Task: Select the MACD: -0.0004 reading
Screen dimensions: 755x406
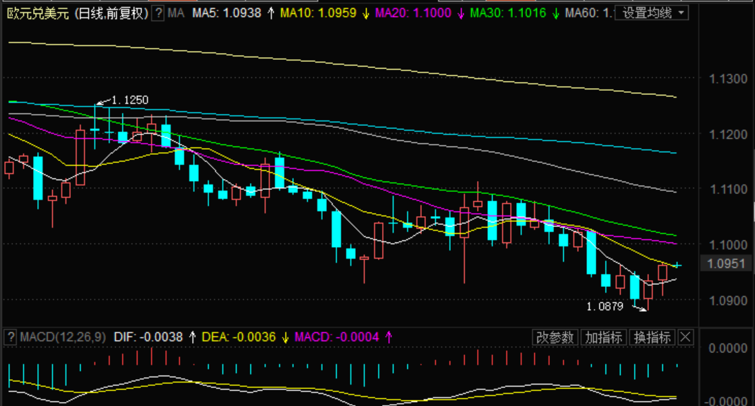Action: pos(337,337)
